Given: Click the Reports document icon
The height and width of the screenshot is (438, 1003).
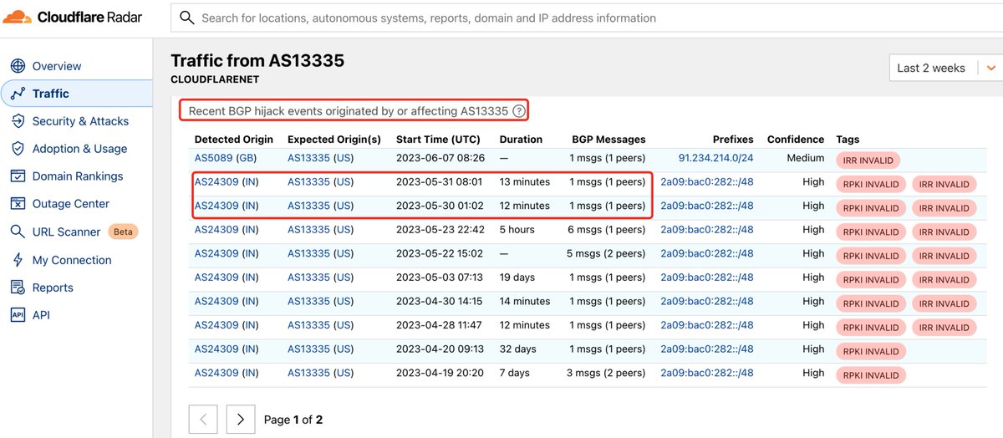Looking at the screenshot, I should [18, 288].
